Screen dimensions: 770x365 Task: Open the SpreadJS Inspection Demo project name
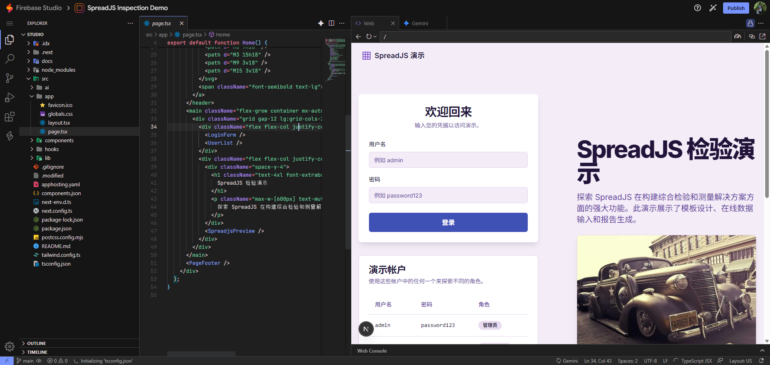tap(128, 8)
